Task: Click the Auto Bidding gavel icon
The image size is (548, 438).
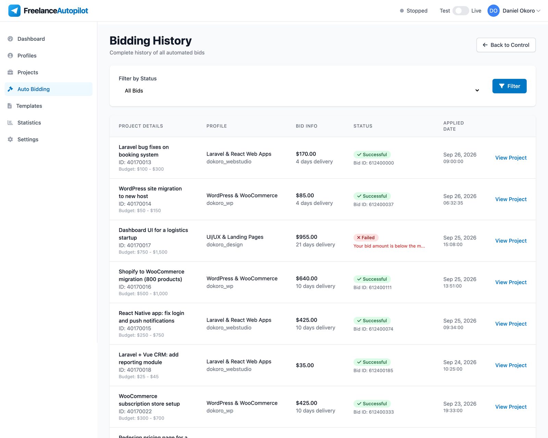Action: click(10, 89)
